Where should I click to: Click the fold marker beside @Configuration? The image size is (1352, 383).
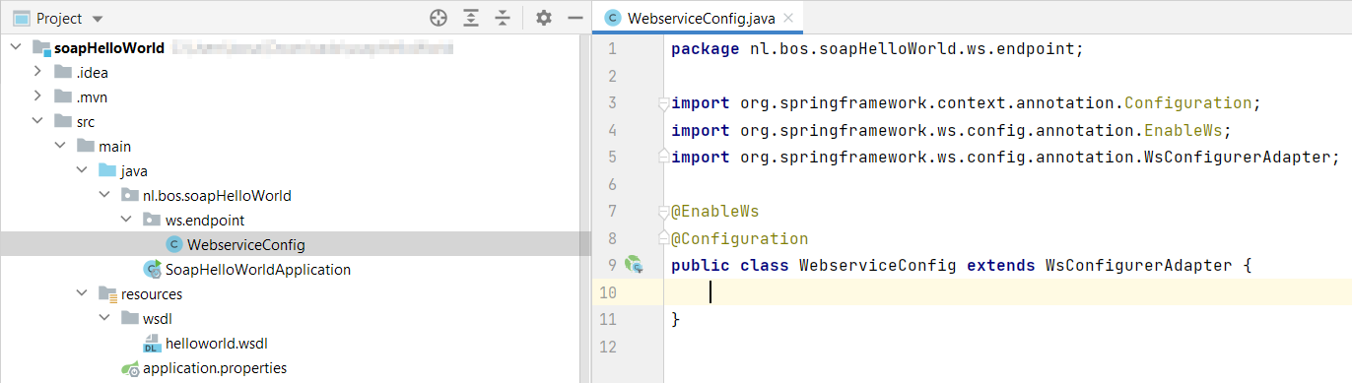click(x=663, y=238)
